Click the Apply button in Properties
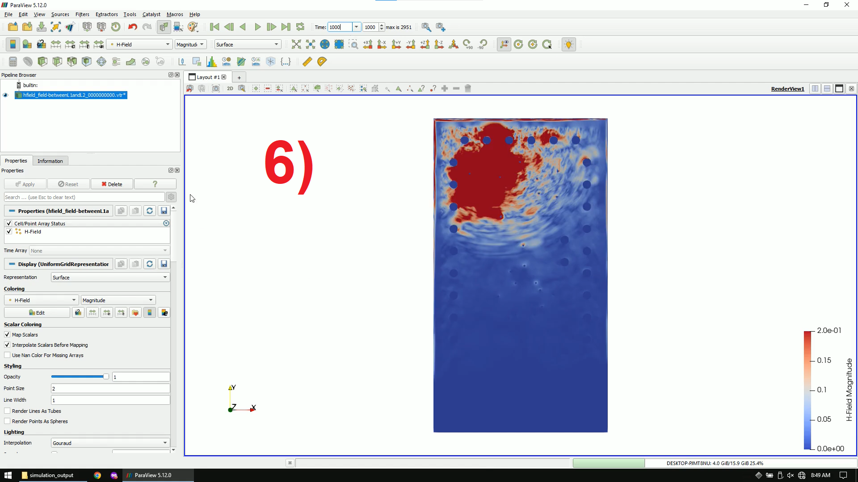The image size is (858, 482). 25,184
